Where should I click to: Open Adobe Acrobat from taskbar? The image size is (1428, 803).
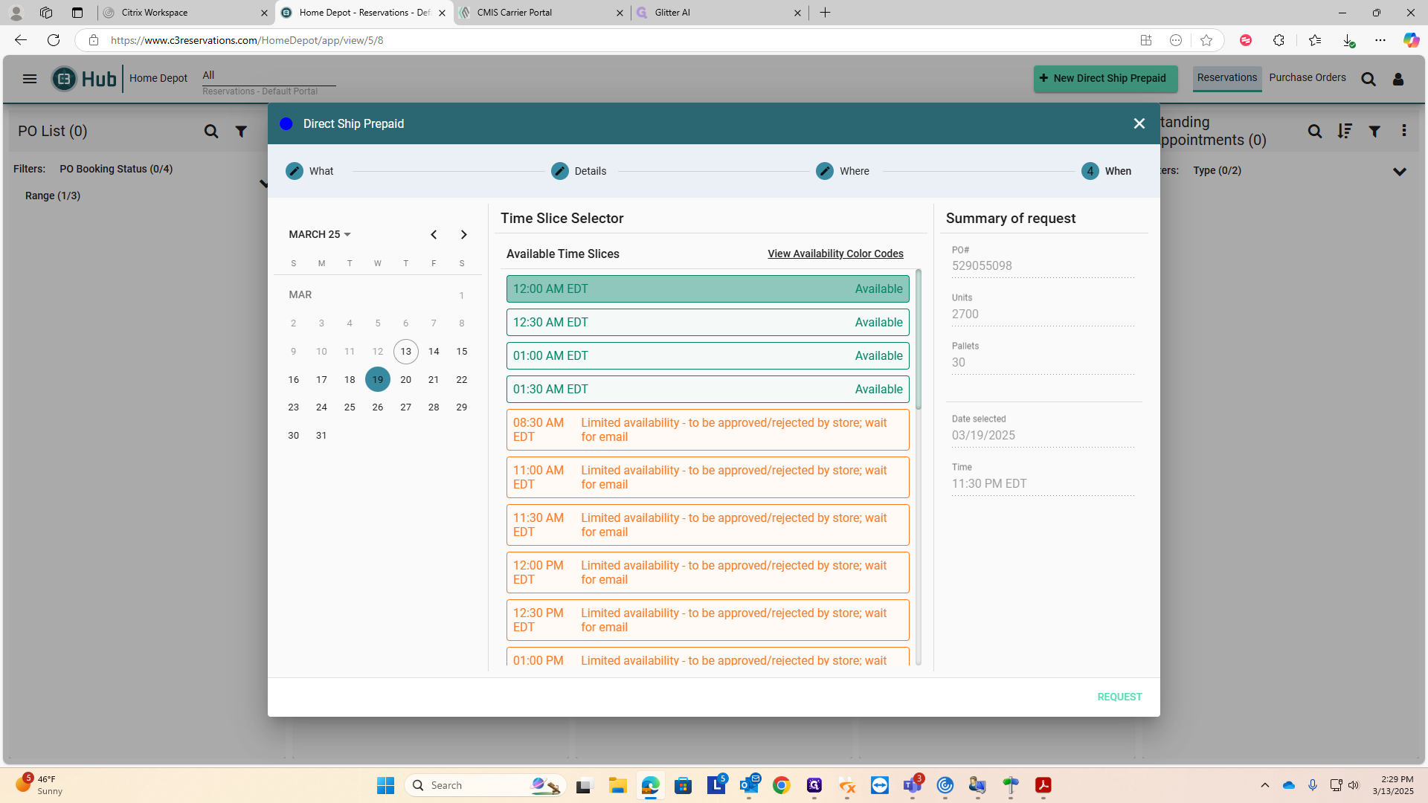[1043, 785]
